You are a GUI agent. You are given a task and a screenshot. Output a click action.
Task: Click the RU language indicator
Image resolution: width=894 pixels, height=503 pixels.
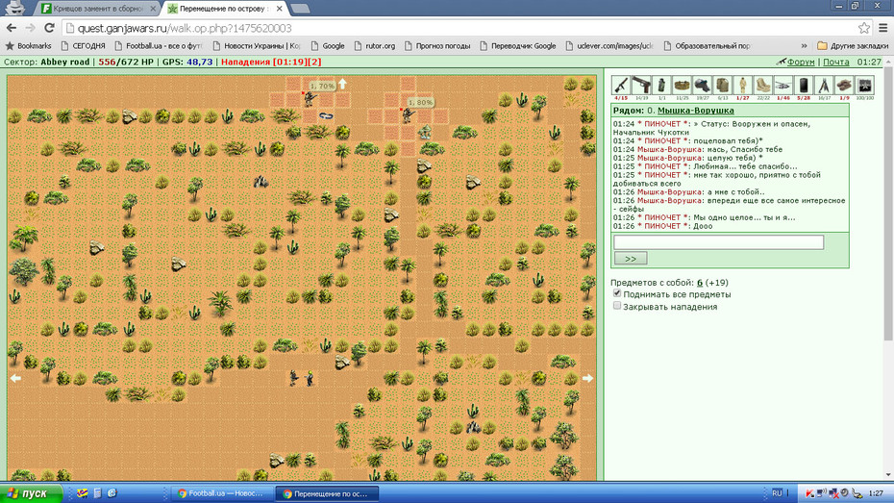click(x=777, y=493)
